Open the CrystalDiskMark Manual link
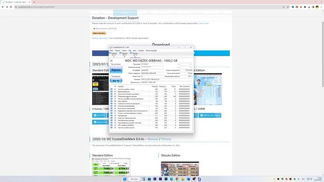Image resolution: width=324 pixels, height=182 pixels. (x=153, y=139)
